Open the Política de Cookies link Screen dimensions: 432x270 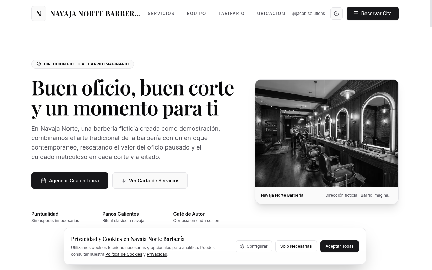124,254
